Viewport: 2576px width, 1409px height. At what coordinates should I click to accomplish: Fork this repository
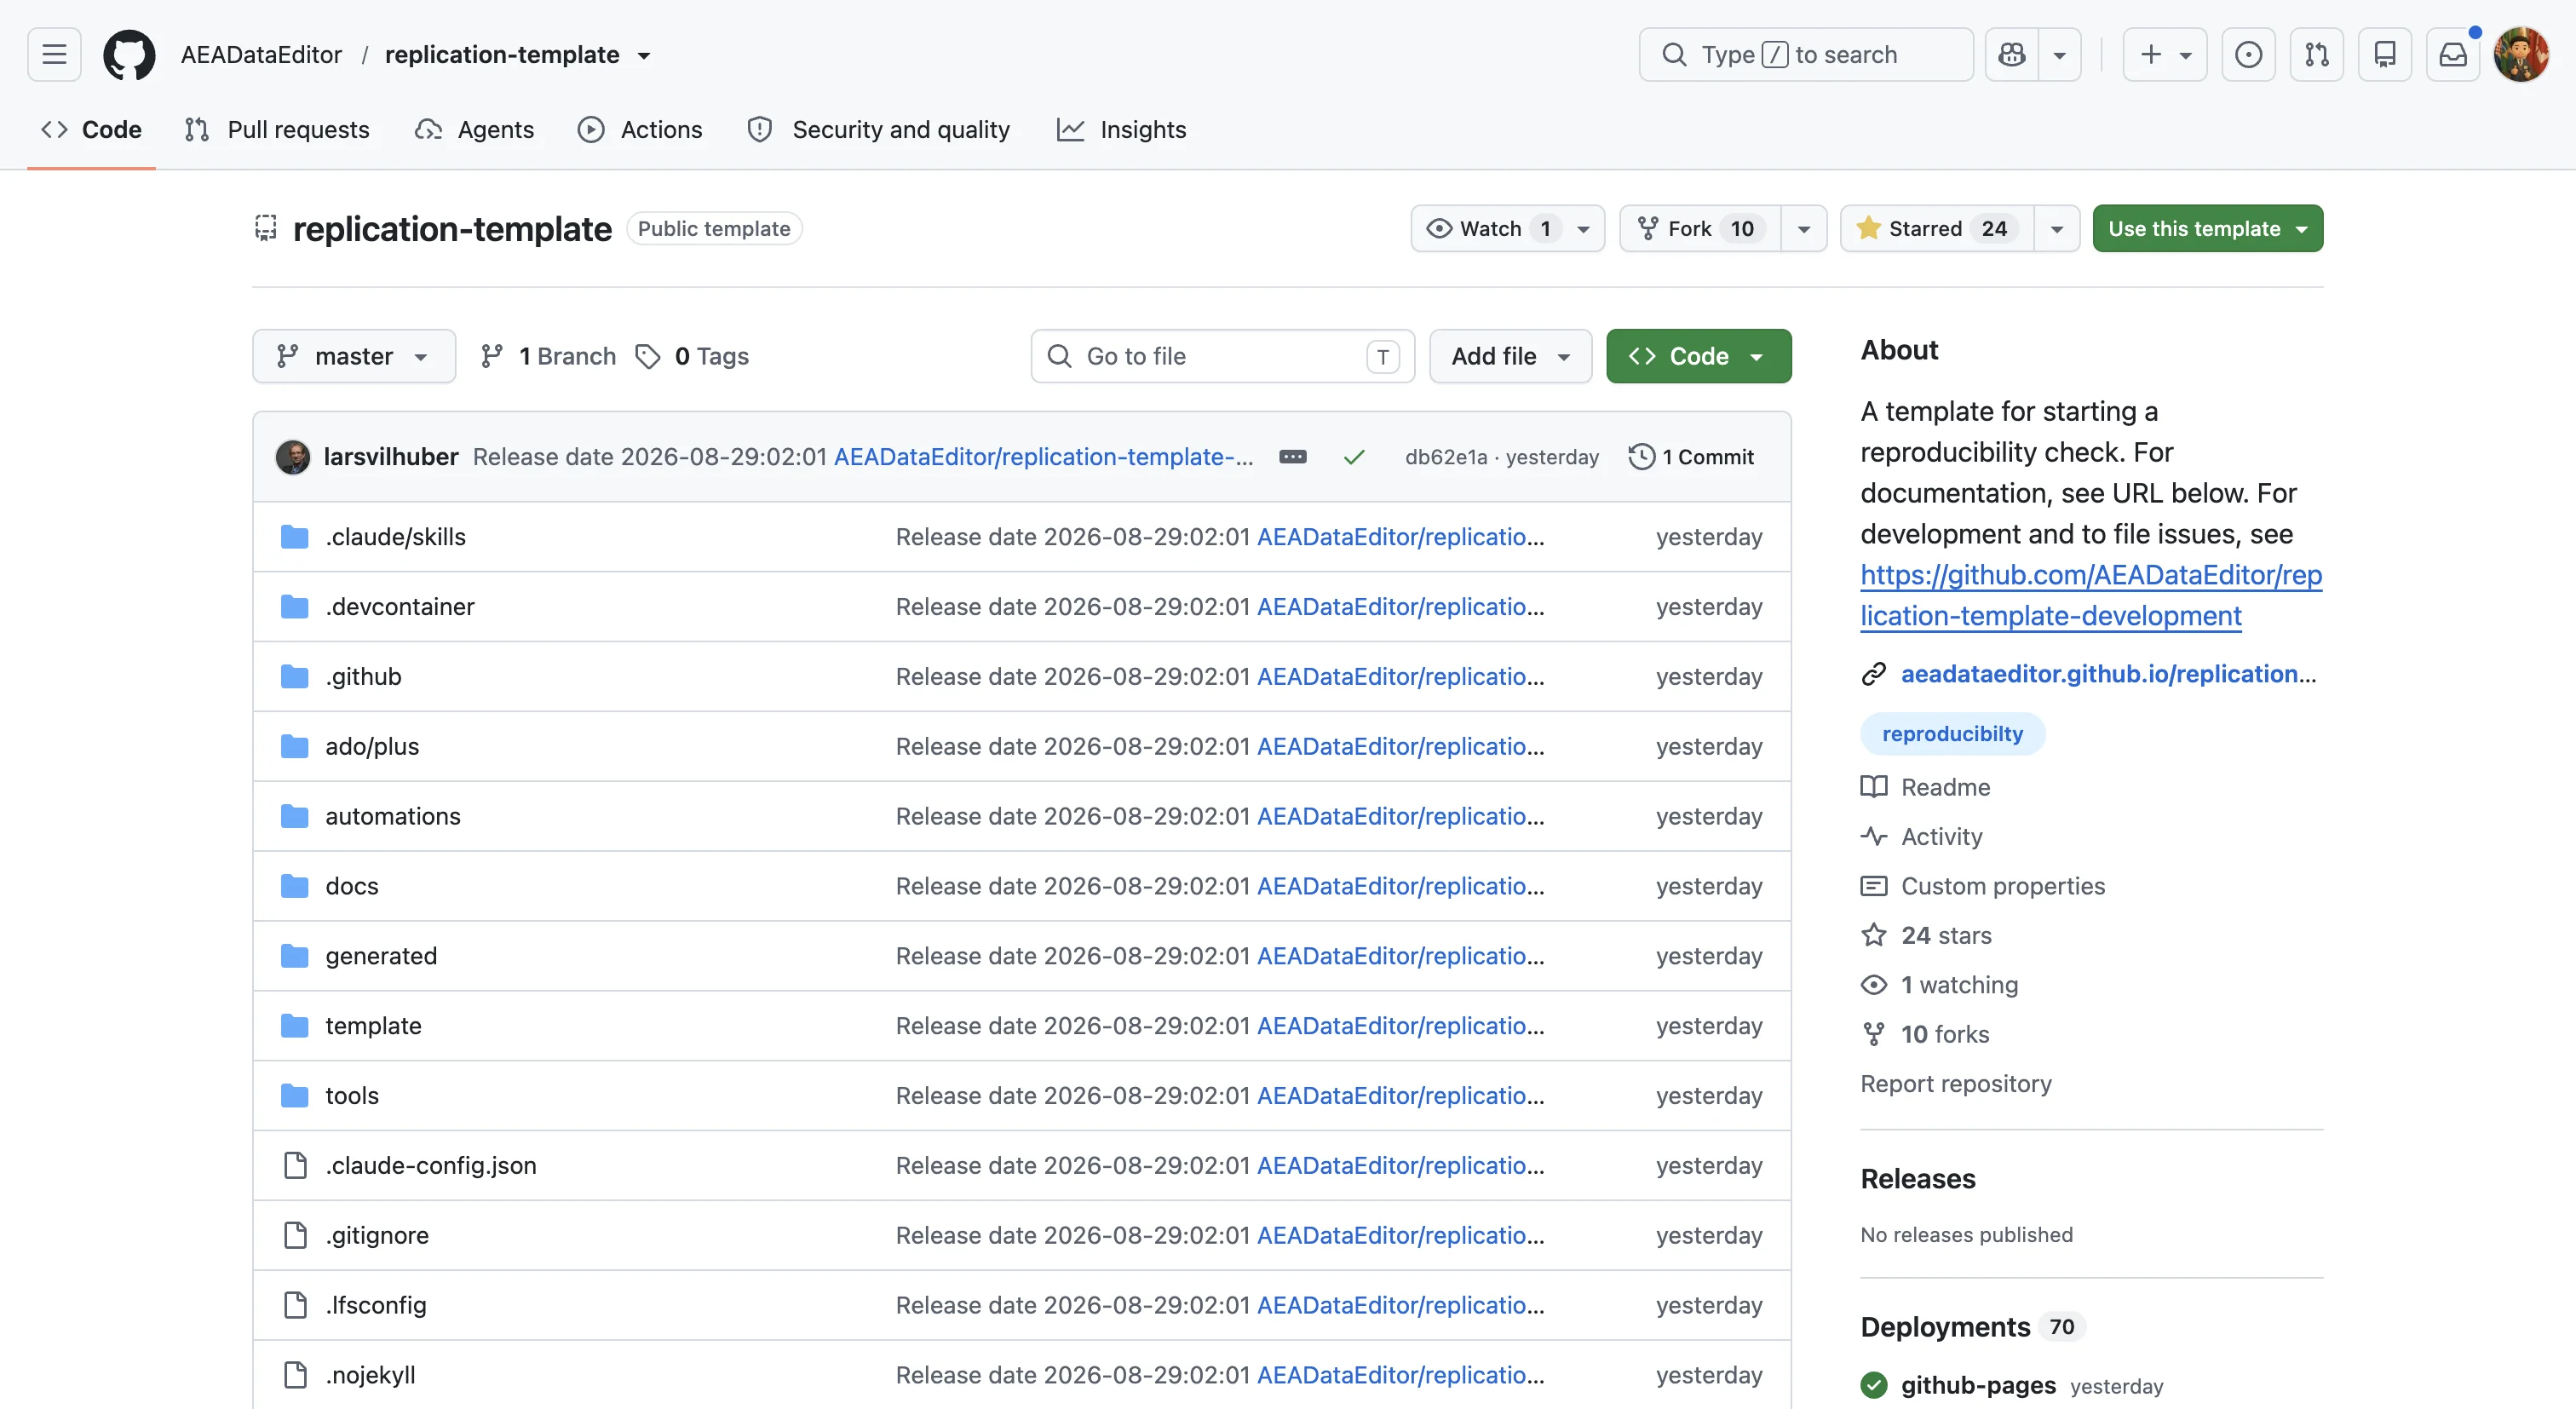(1700, 229)
